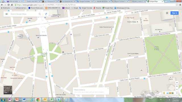
Task: Open the Chrome menu button
Action: click(x=180, y=5)
